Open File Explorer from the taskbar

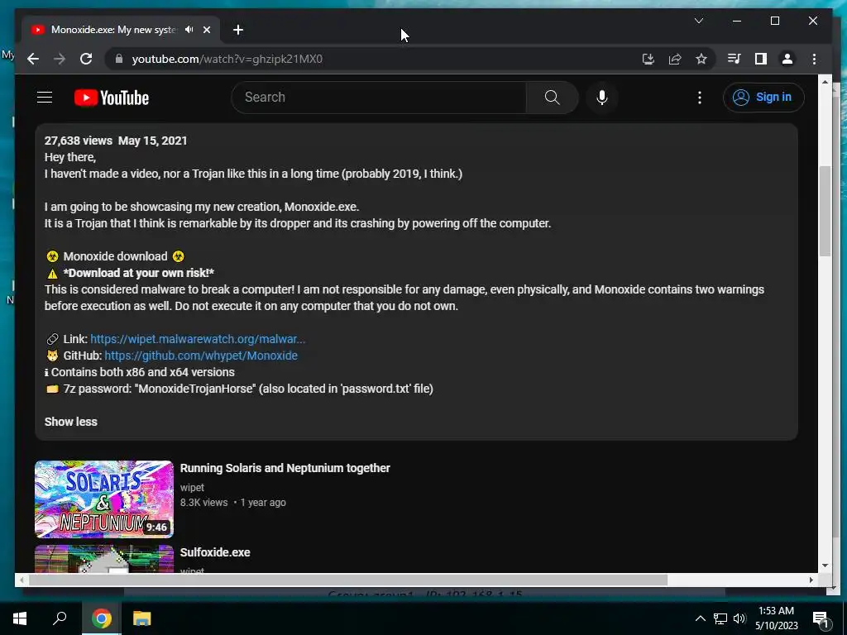141,618
